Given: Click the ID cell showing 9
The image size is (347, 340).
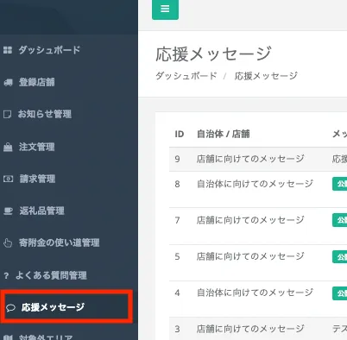Looking at the screenshot, I should [177, 159].
